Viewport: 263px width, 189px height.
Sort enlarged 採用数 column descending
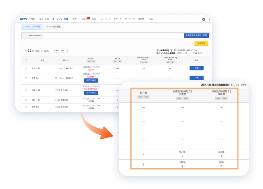[x=224, y=98]
